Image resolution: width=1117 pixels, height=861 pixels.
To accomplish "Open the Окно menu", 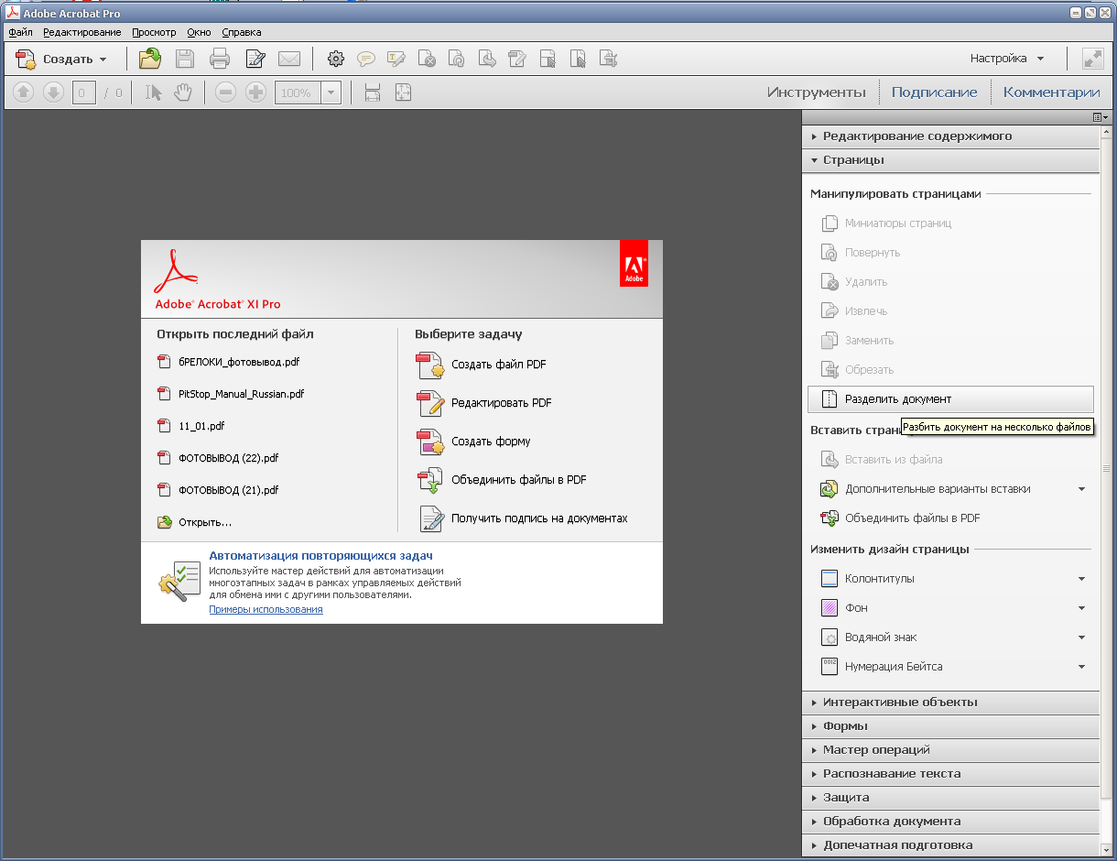I will click(x=199, y=32).
